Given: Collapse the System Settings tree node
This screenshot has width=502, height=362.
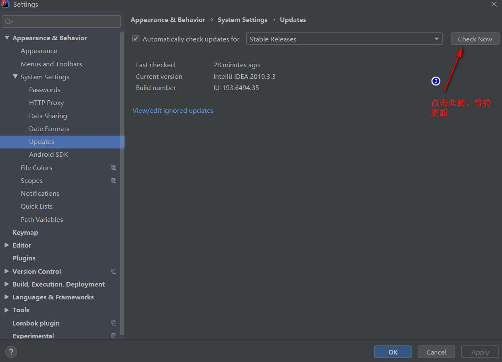Looking at the screenshot, I should (15, 77).
